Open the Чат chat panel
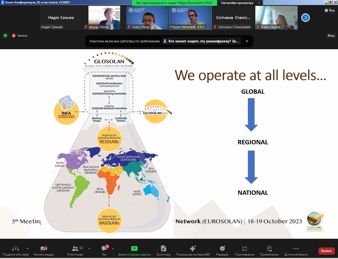 [x=104, y=251]
